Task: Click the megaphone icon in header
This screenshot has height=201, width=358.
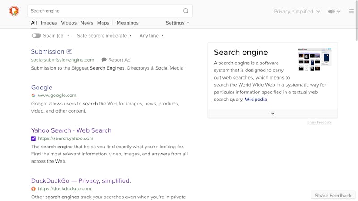Action: pyautogui.click(x=331, y=12)
